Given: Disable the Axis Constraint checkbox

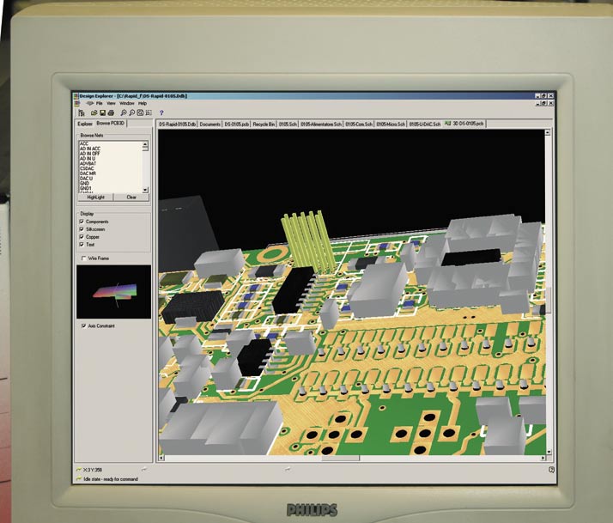Looking at the screenshot, I should click(x=82, y=326).
